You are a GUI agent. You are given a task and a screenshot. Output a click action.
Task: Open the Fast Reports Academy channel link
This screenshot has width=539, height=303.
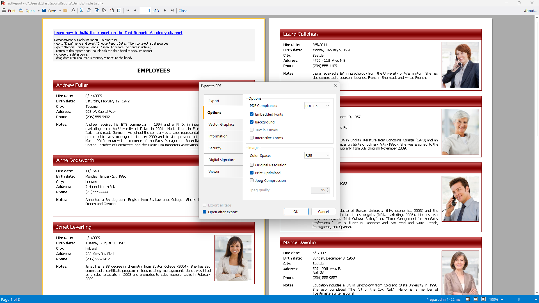tap(118, 33)
